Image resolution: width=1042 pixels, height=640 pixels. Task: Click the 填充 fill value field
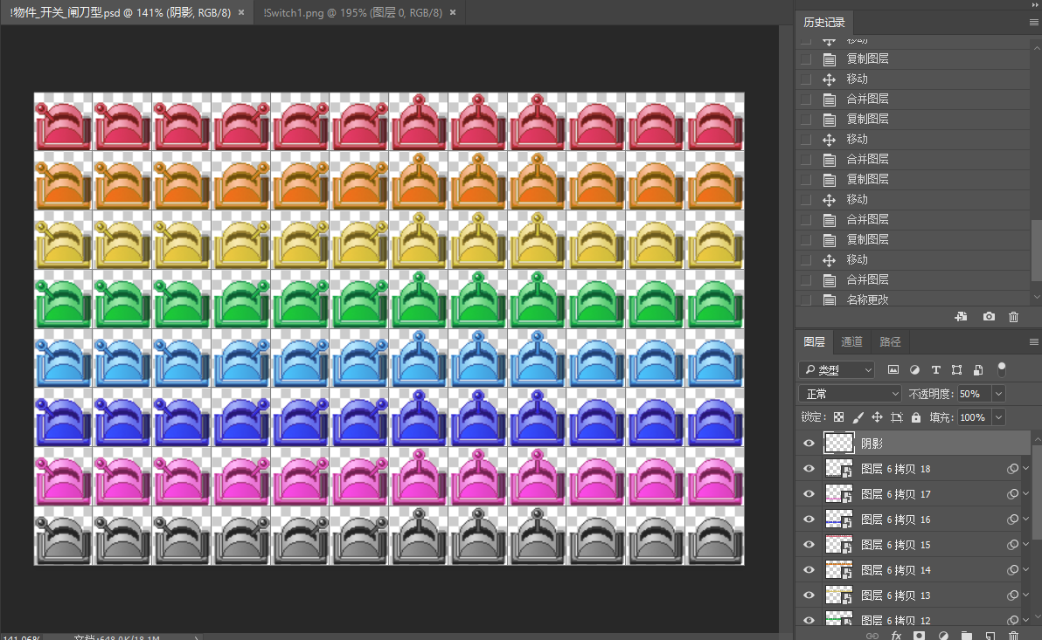tap(973, 417)
